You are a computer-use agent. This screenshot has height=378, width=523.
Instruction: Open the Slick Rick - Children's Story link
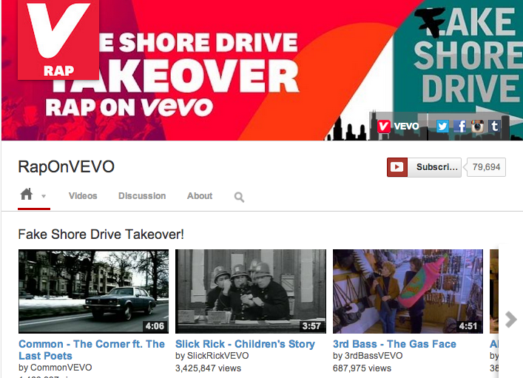pos(245,344)
